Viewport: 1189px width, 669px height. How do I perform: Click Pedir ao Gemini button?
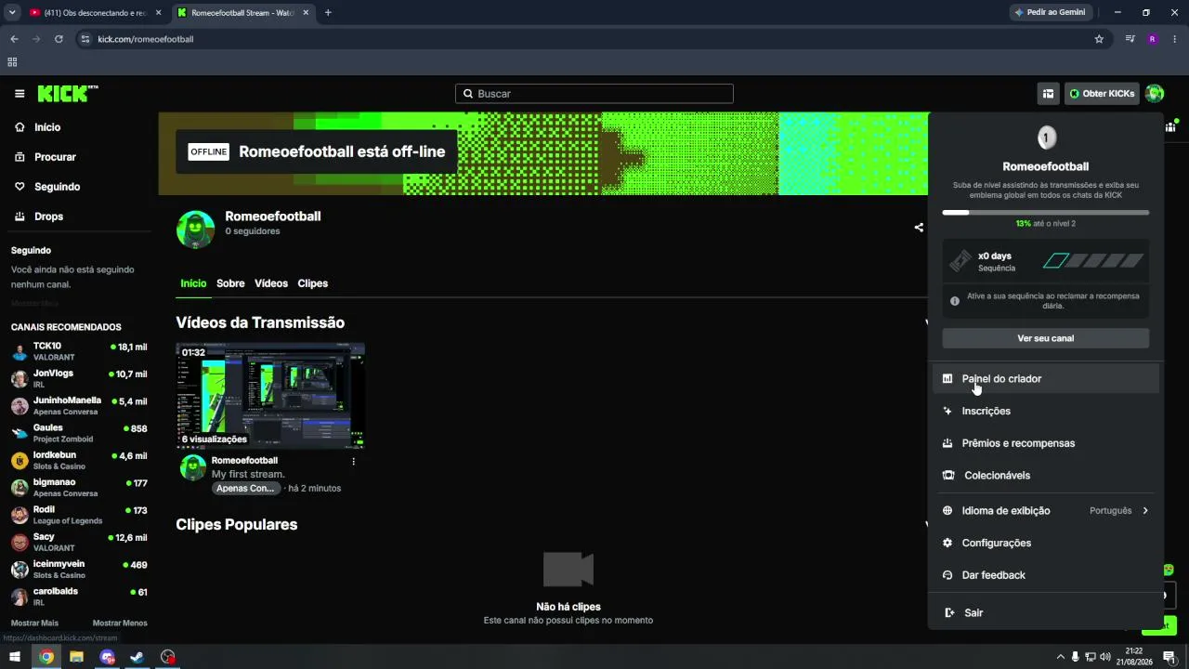[x=1050, y=13]
